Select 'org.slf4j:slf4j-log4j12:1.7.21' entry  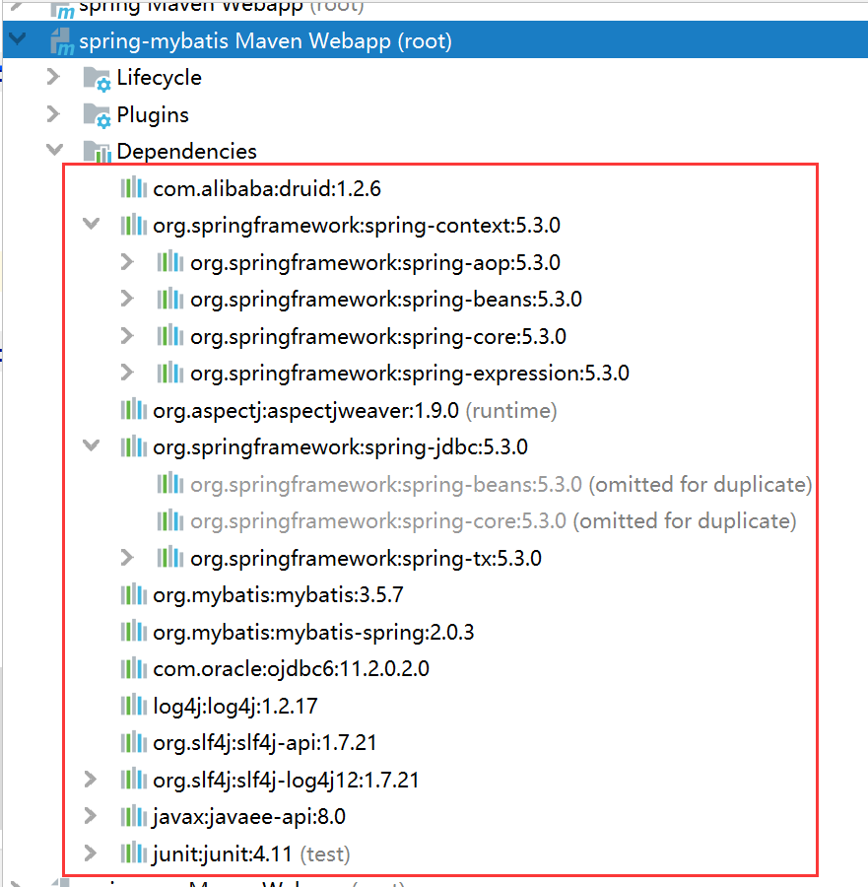(x=286, y=781)
